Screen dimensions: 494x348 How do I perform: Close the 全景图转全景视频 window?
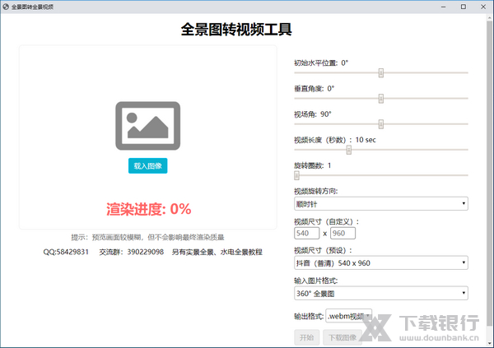coord(482,6)
